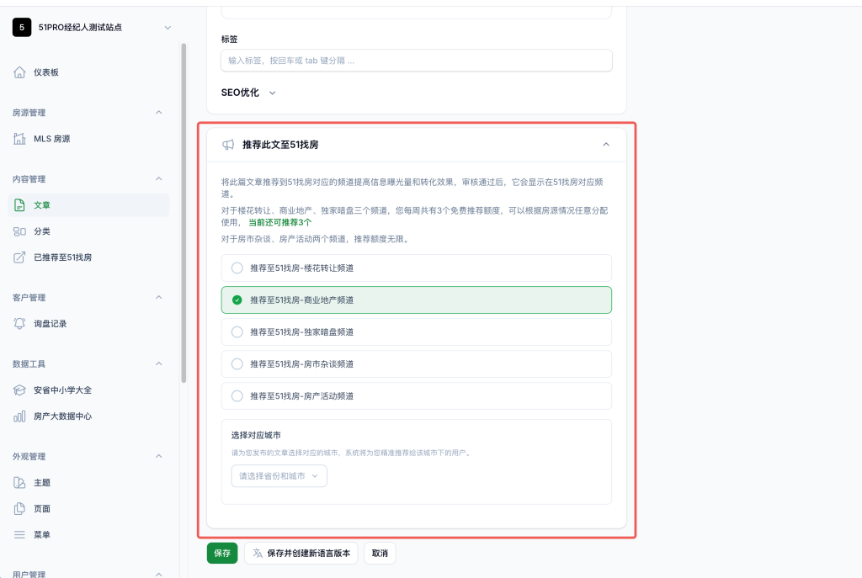Click the 文章 document icon

pos(19,205)
